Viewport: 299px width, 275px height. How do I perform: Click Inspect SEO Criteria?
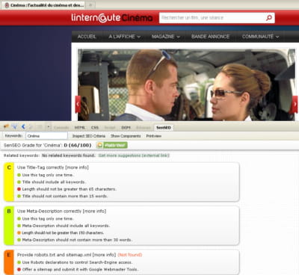tap(89, 136)
